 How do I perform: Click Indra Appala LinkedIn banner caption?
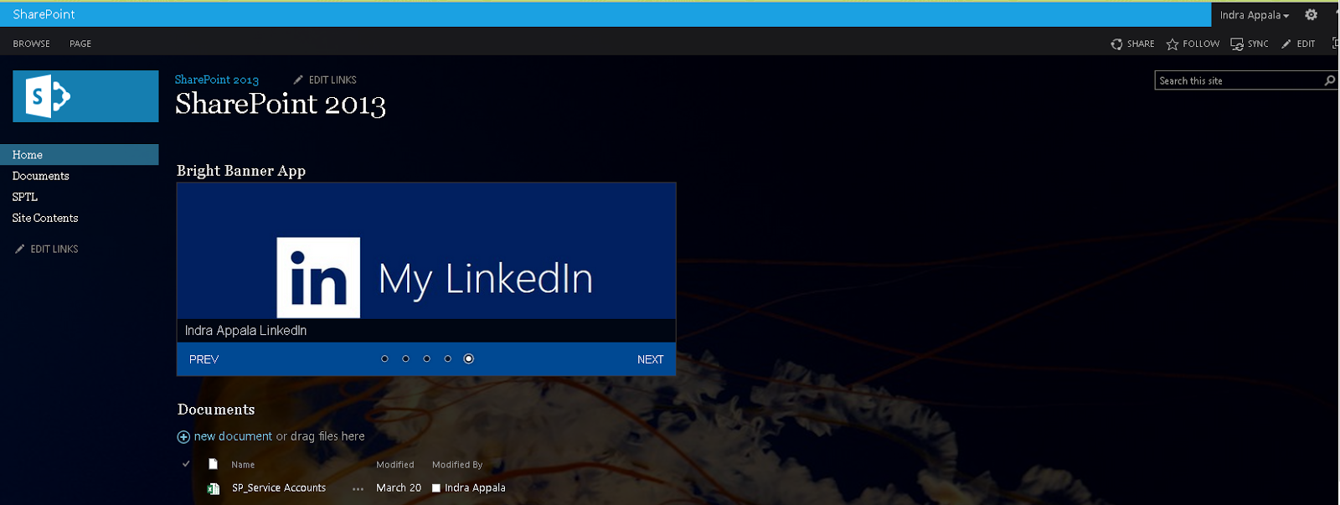pos(245,331)
